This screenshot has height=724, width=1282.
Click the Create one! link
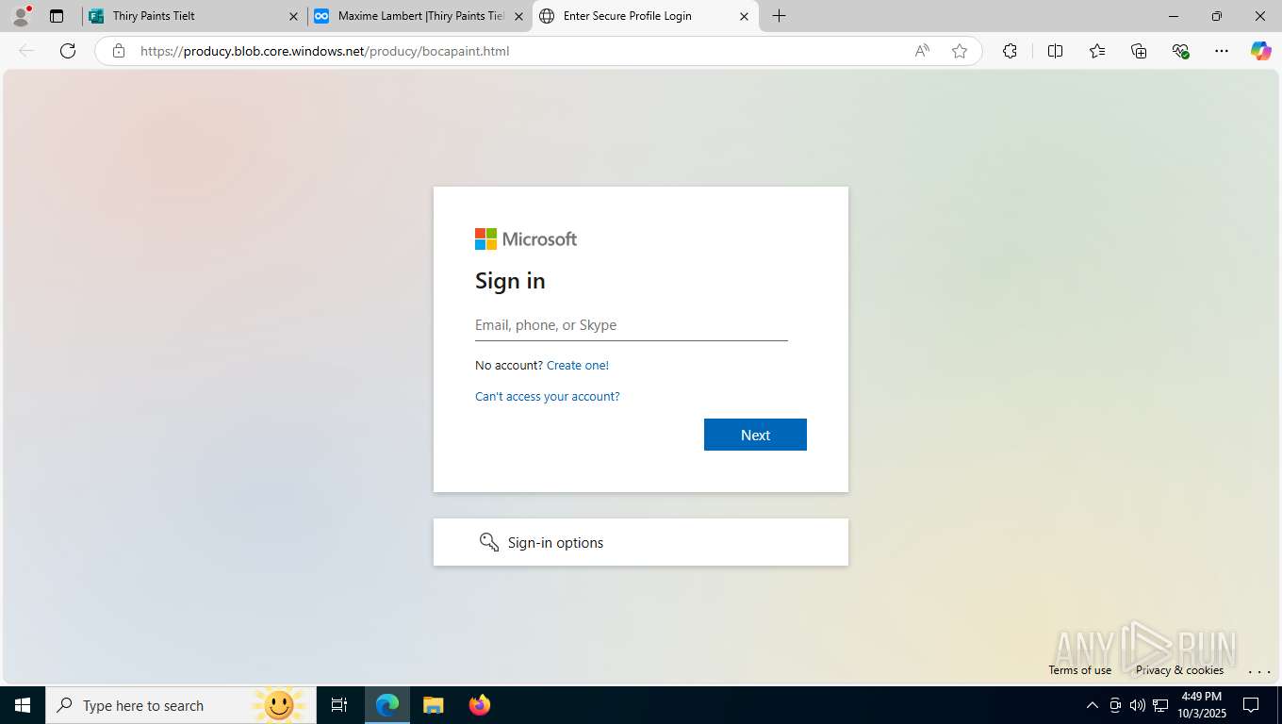(578, 365)
